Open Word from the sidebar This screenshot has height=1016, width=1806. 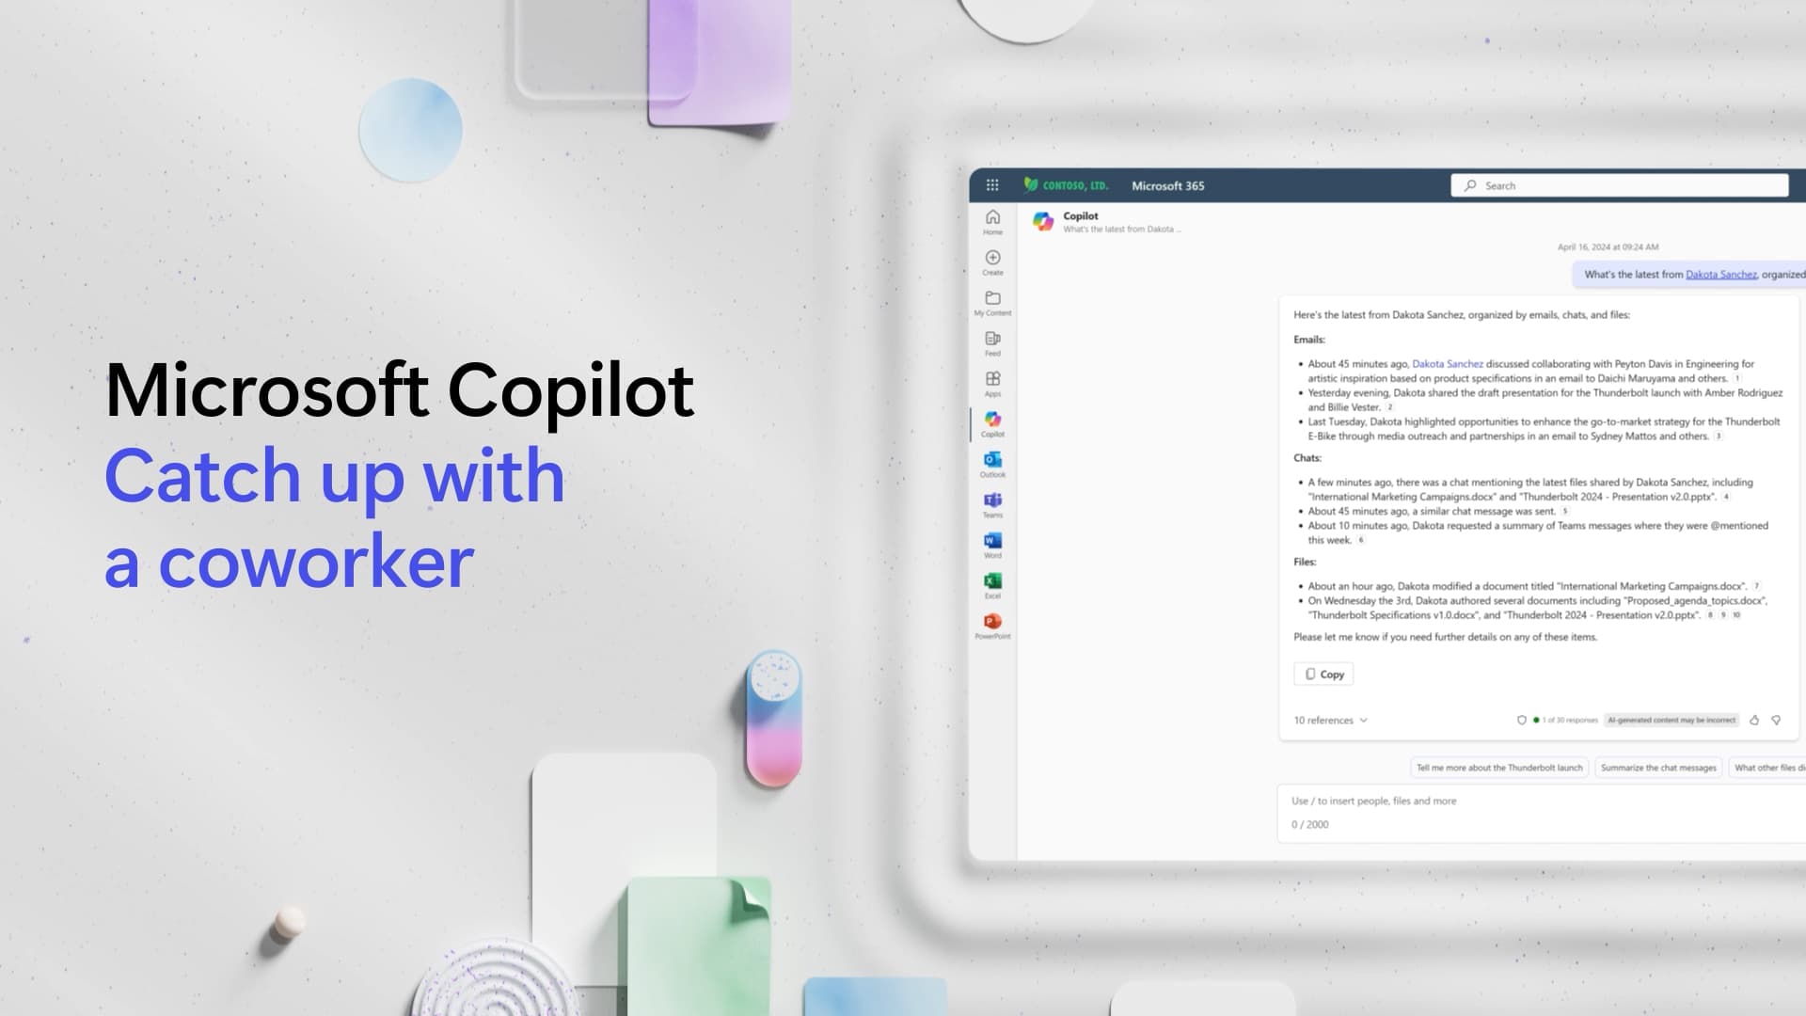[x=992, y=544]
